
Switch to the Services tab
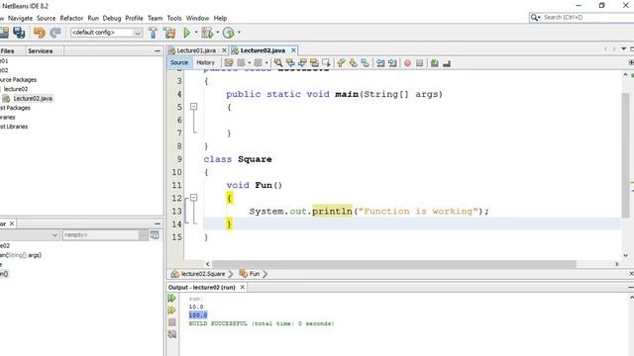click(40, 50)
